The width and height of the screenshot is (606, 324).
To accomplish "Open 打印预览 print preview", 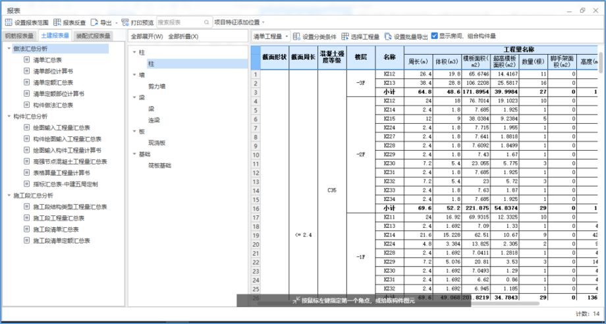I will (x=126, y=22).
